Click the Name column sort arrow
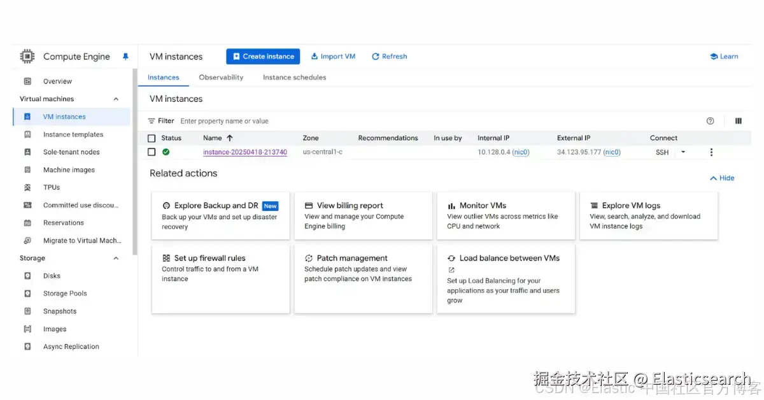The height and width of the screenshot is (400, 764). pos(230,138)
